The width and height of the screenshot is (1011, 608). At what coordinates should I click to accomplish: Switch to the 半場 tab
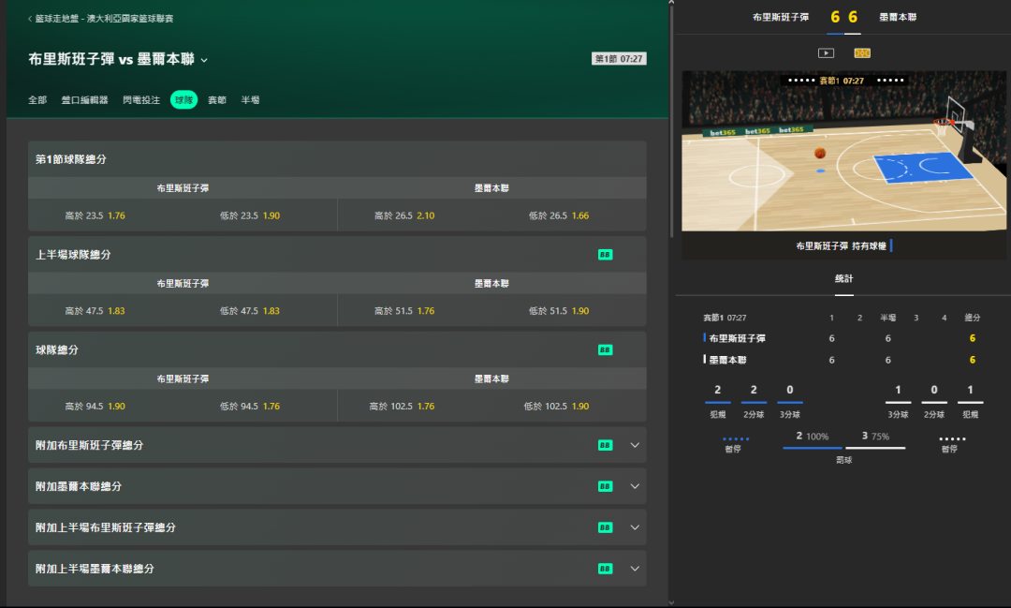(x=250, y=100)
